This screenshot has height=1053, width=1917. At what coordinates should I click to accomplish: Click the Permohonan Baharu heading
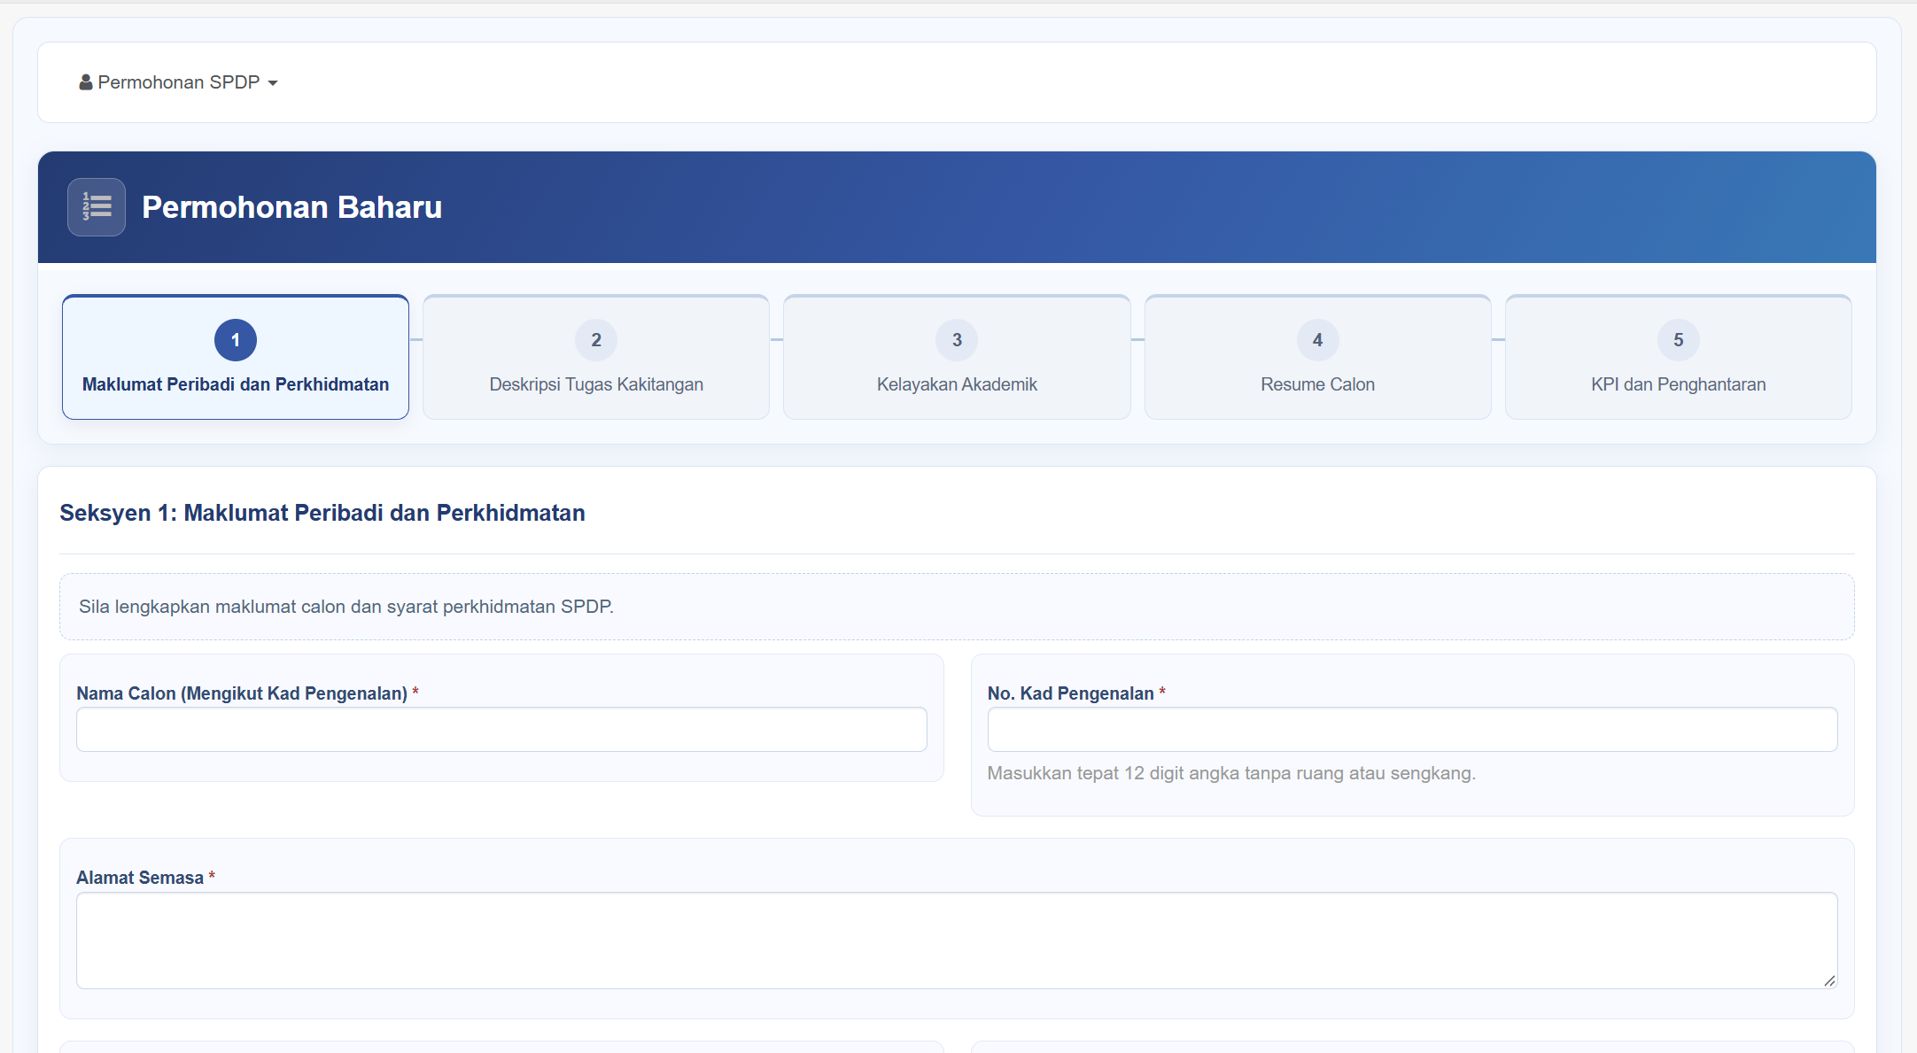point(292,207)
